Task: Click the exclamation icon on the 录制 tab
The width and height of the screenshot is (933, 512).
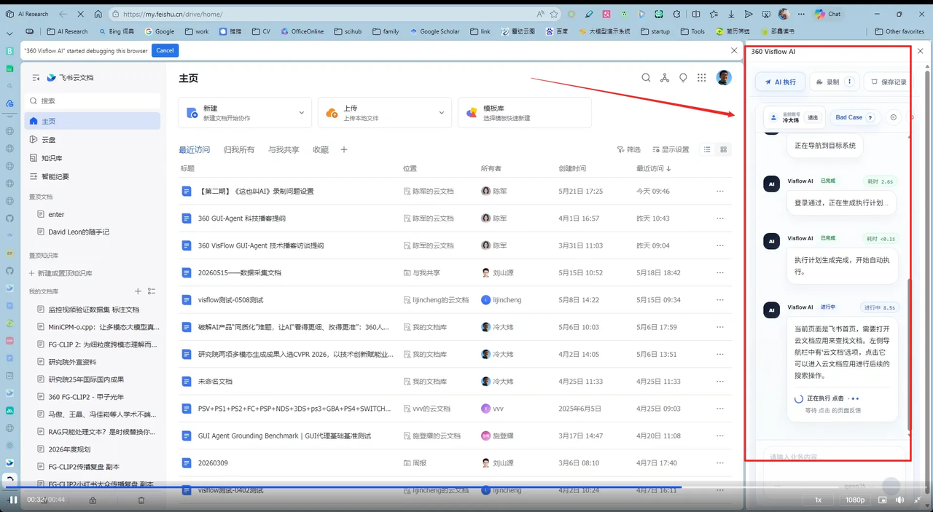Action: tap(850, 82)
